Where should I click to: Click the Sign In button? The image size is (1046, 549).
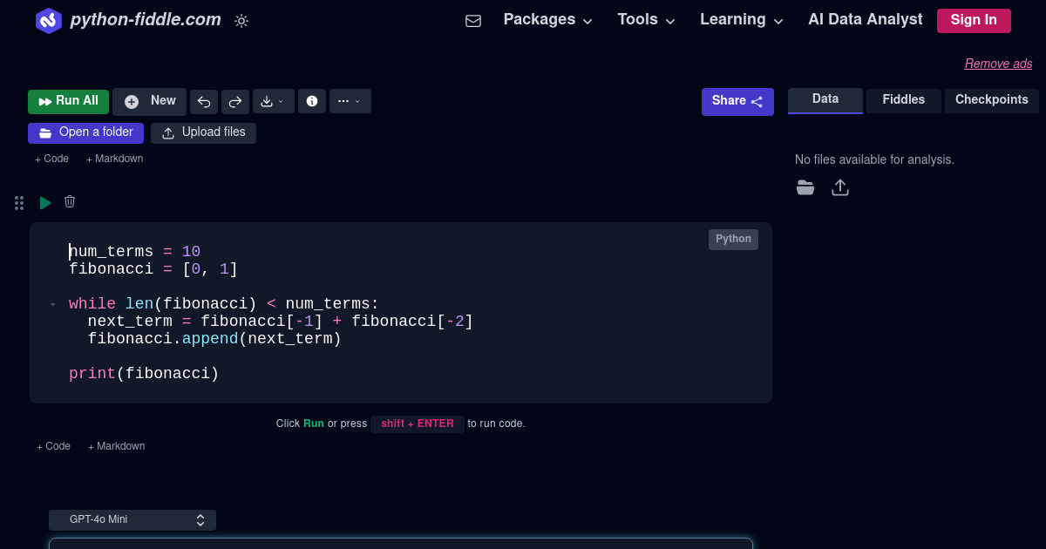[x=974, y=20]
